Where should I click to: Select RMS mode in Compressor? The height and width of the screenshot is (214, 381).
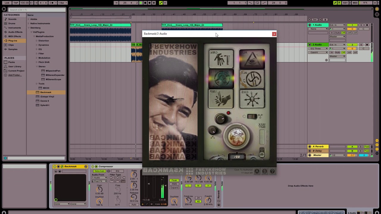click(174, 184)
